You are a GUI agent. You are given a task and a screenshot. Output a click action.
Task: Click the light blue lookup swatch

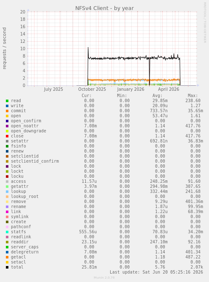[x=7, y=192]
